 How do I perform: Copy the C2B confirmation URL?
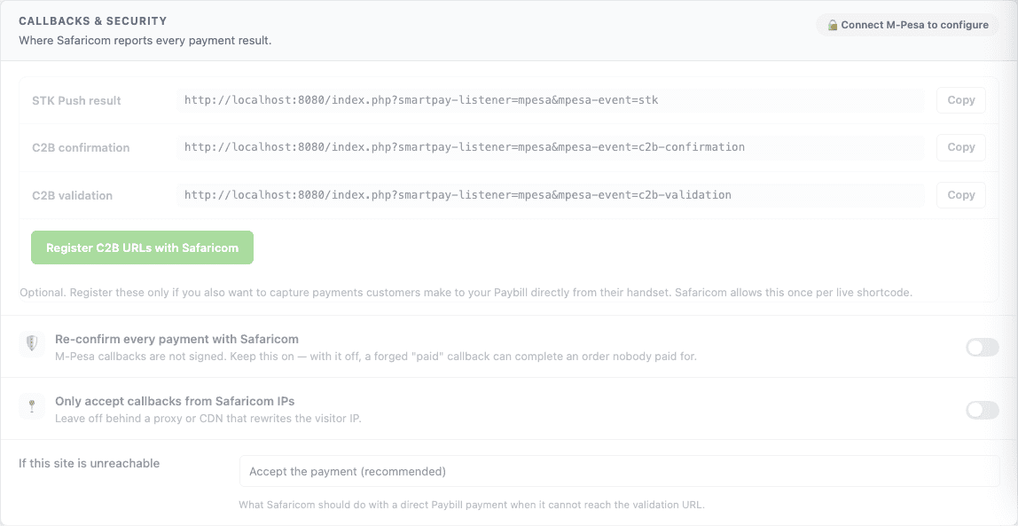pyautogui.click(x=961, y=147)
